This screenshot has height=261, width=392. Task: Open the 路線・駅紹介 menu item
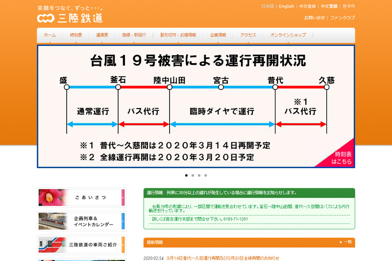(x=134, y=35)
